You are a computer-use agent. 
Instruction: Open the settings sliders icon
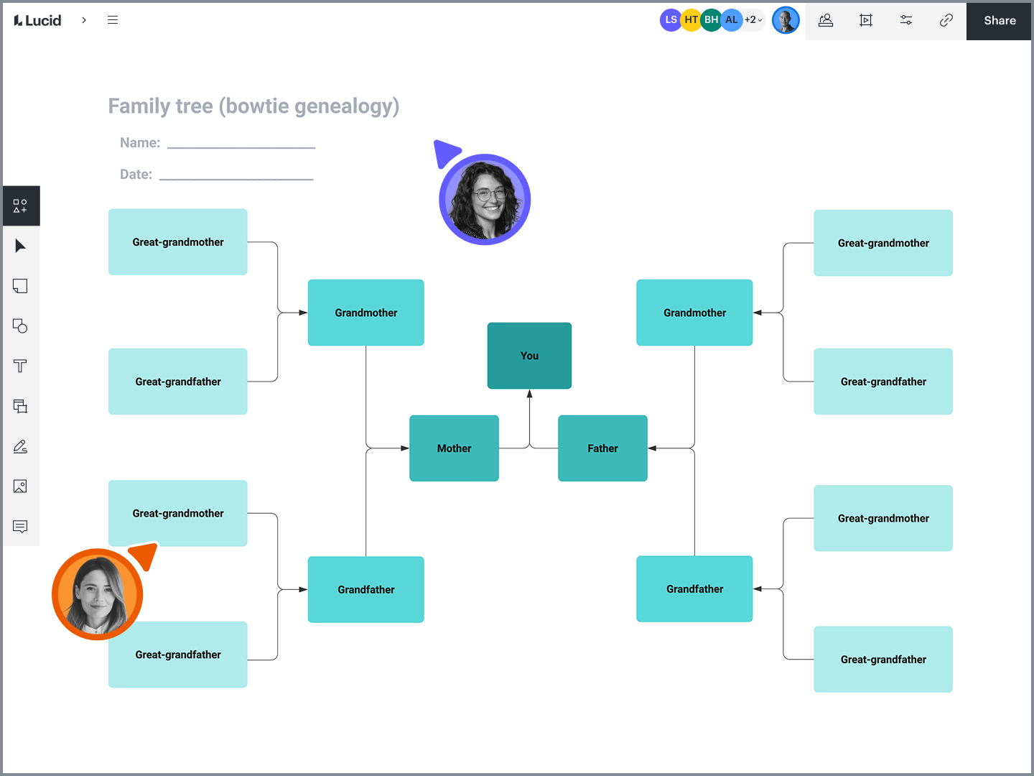point(906,20)
